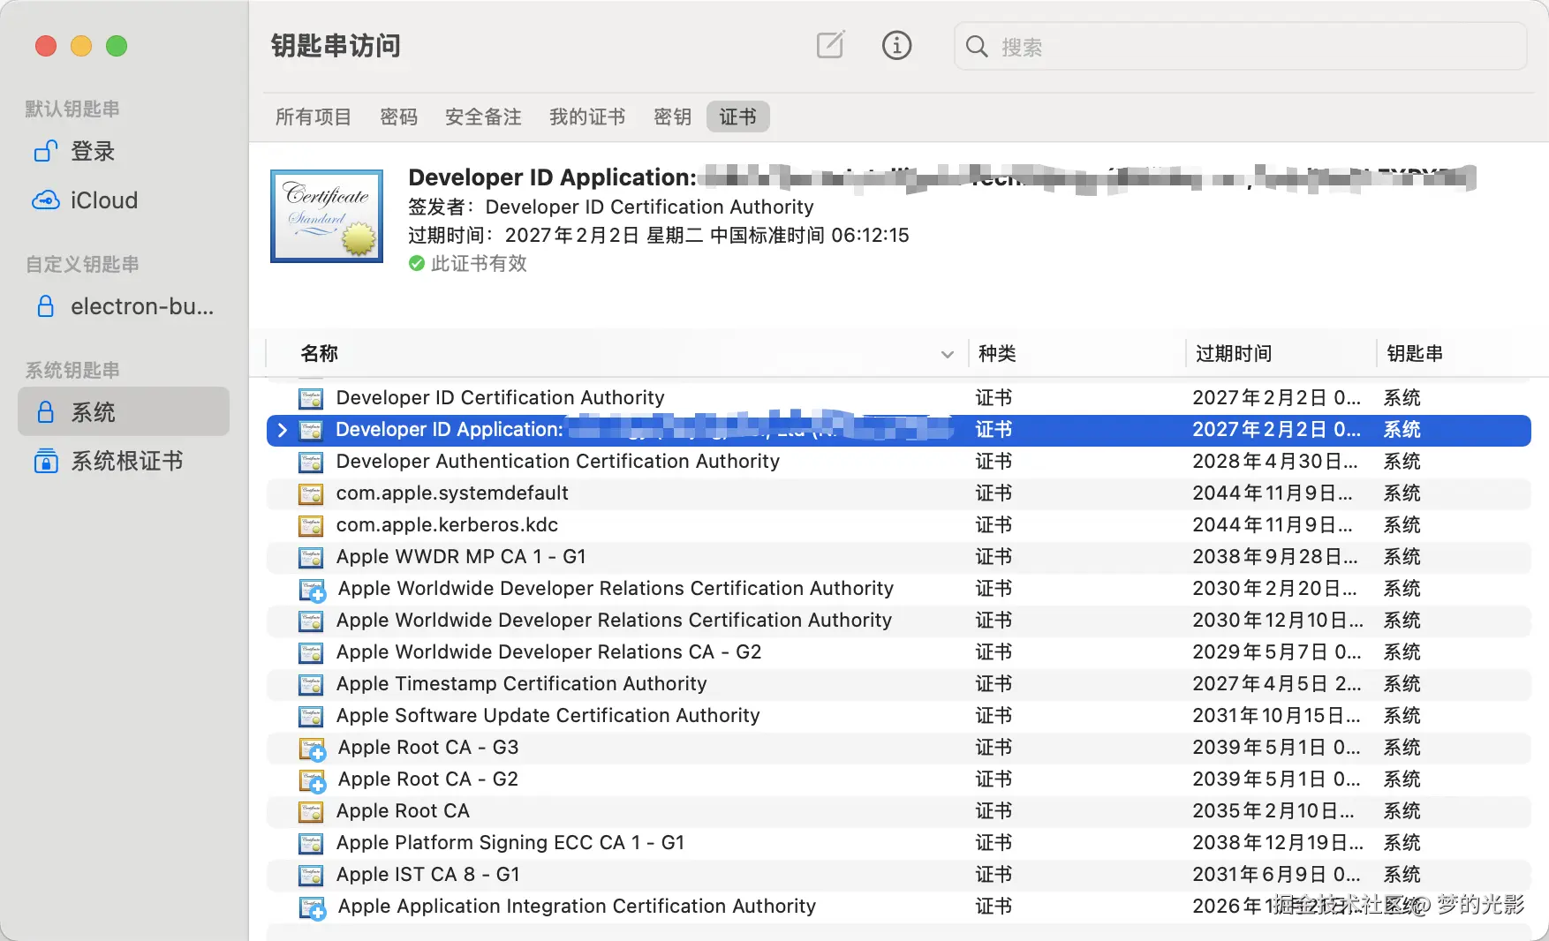The image size is (1549, 941).
Task: Click the com.apple.systemdefault certificate icon
Action: (x=311, y=493)
